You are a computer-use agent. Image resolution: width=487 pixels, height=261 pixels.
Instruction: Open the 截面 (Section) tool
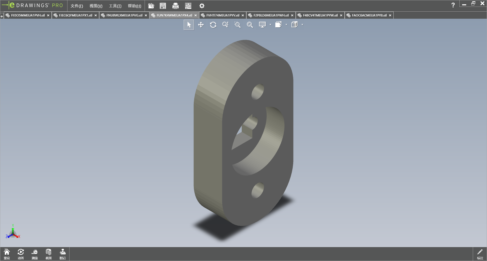click(x=48, y=254)
